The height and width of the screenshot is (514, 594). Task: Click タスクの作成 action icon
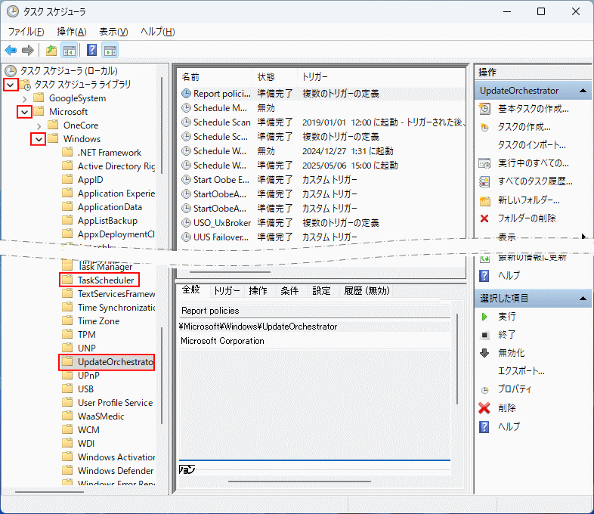pos(484,127)
